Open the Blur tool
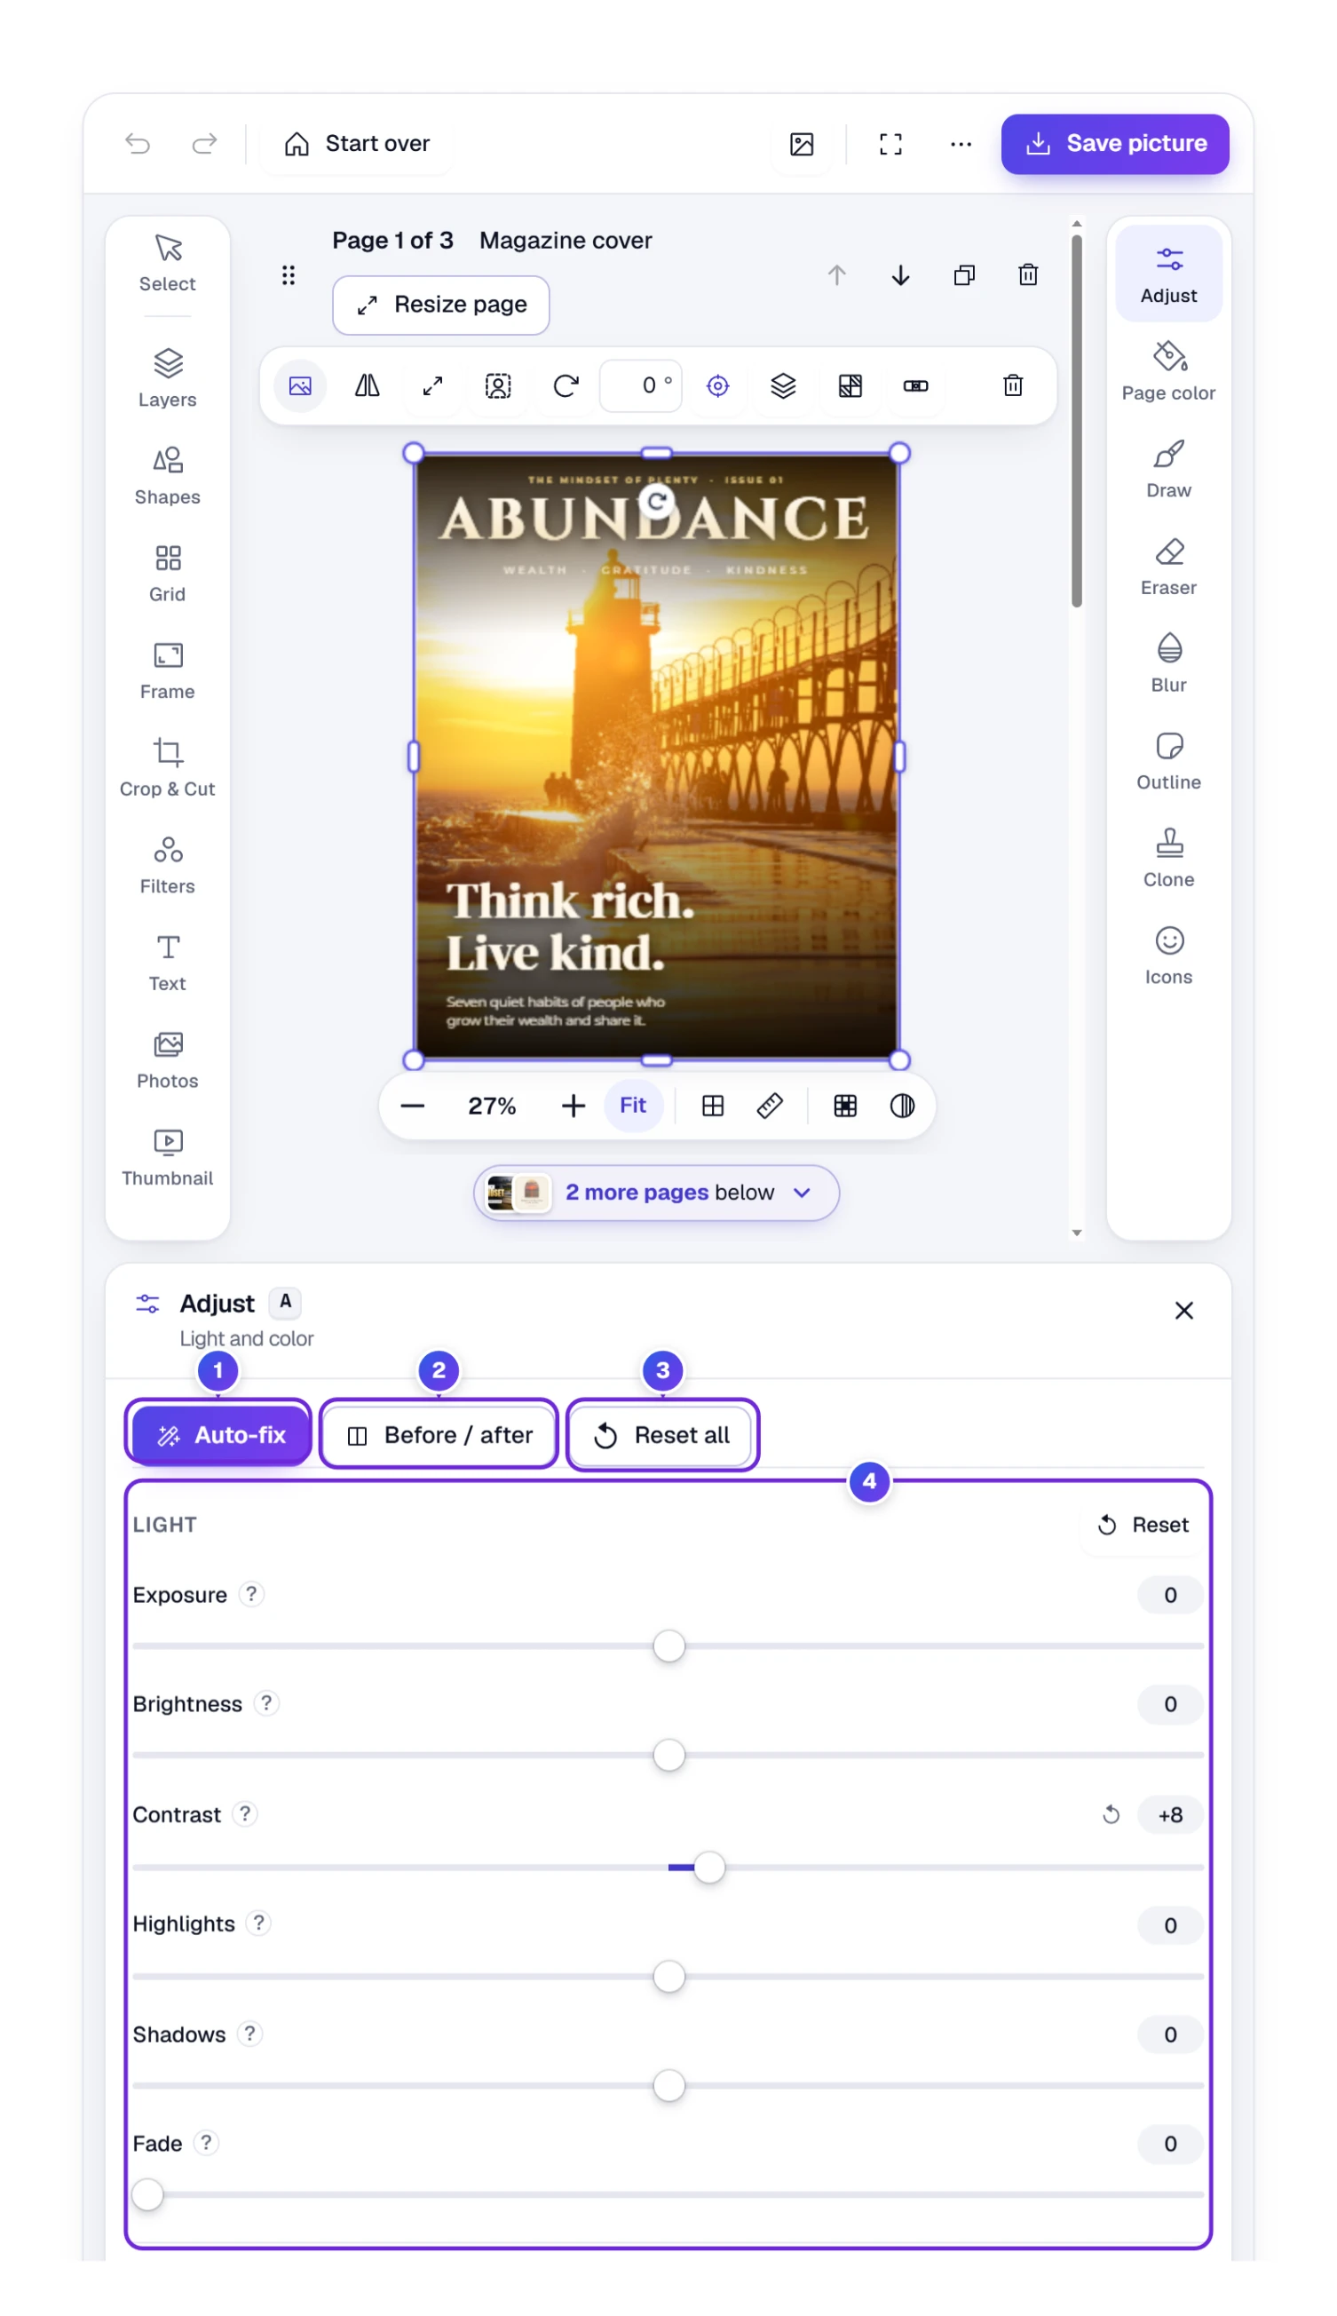1337x2316 pixels. pyautogui.click(x=1168, y=664)
